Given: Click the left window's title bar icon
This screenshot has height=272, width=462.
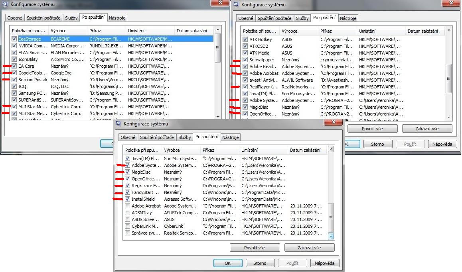Looking at the screenshot, I should (x=5, y=4).
